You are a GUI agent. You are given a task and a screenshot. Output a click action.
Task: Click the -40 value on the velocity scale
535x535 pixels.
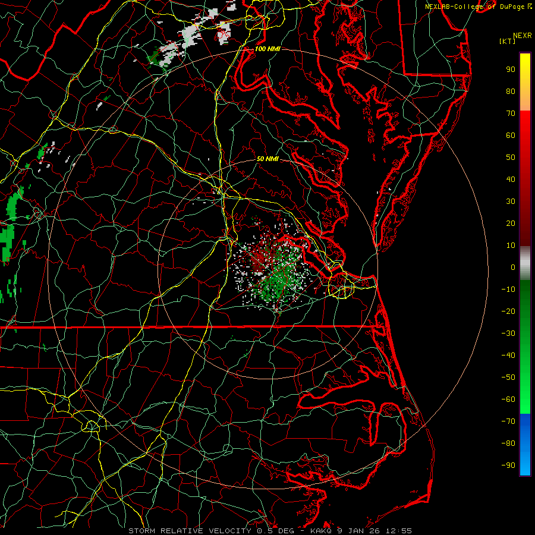coord(508,355)
